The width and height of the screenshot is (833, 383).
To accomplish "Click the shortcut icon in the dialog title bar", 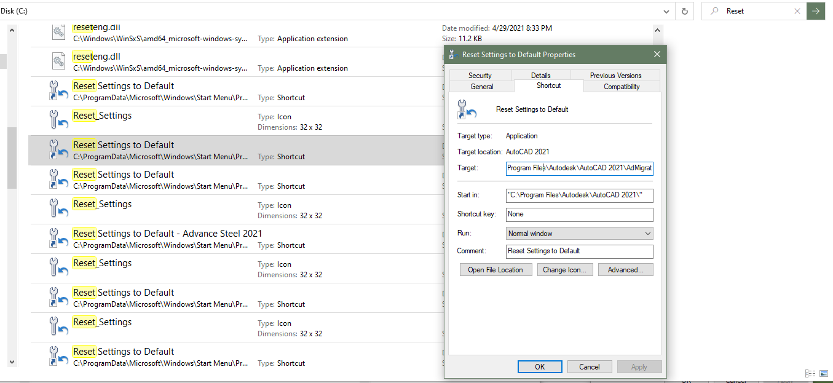I will point(452,54).
